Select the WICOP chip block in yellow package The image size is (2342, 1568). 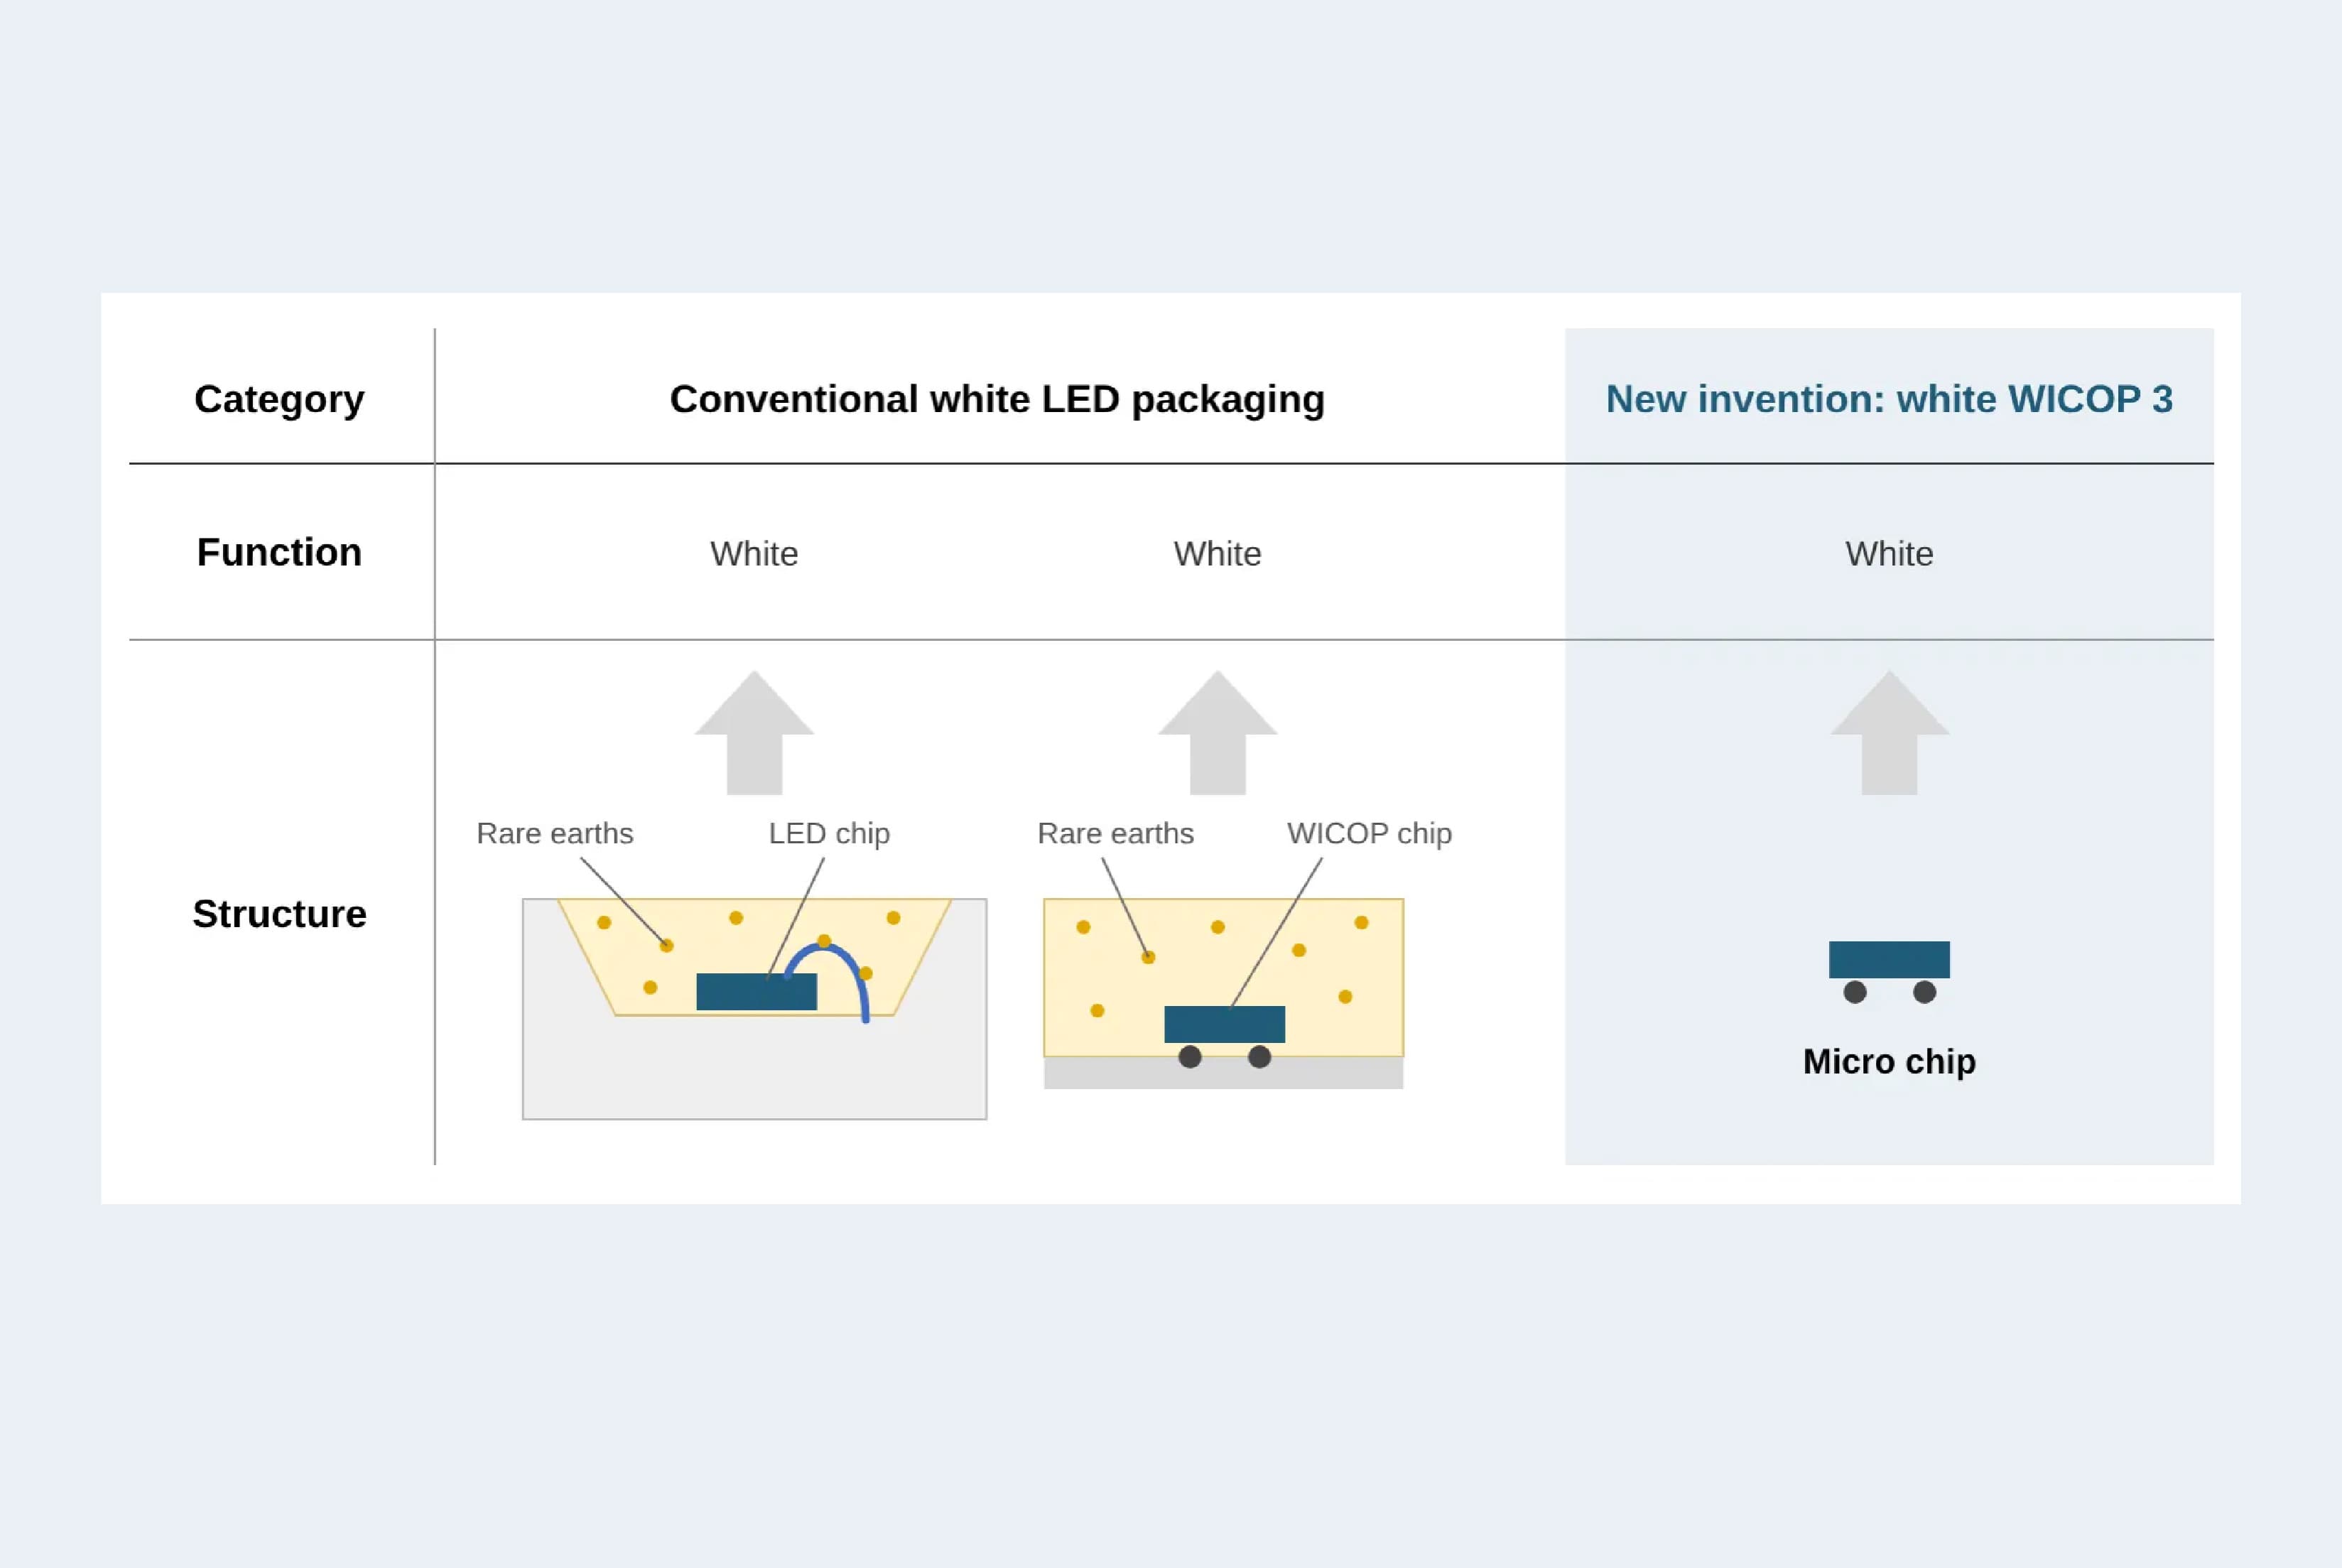pos(1225,1025)
